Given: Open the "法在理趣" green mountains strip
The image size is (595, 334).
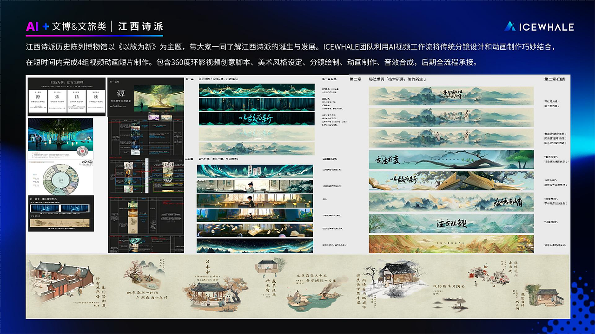Looking at the screenshot, I should coord(451,223).
